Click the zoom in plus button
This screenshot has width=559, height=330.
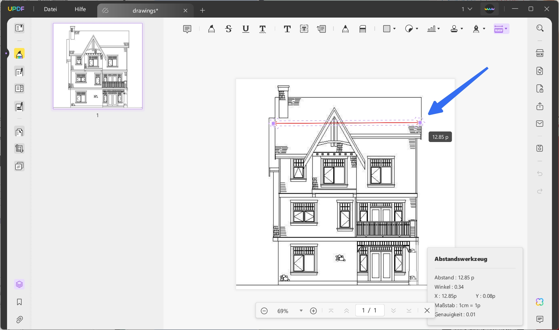(313, 311)
